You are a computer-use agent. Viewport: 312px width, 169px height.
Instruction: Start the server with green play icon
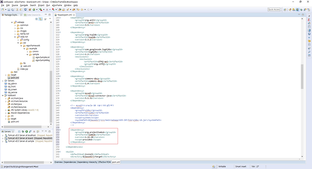[x=26, y=132]
